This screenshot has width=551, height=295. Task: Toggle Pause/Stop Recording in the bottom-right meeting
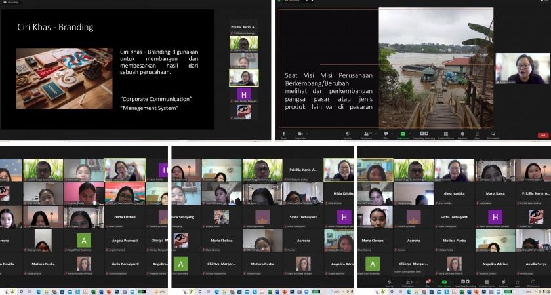pos(466,284)
